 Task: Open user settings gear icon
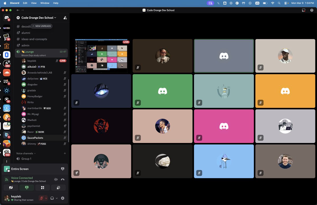[63, 198]
